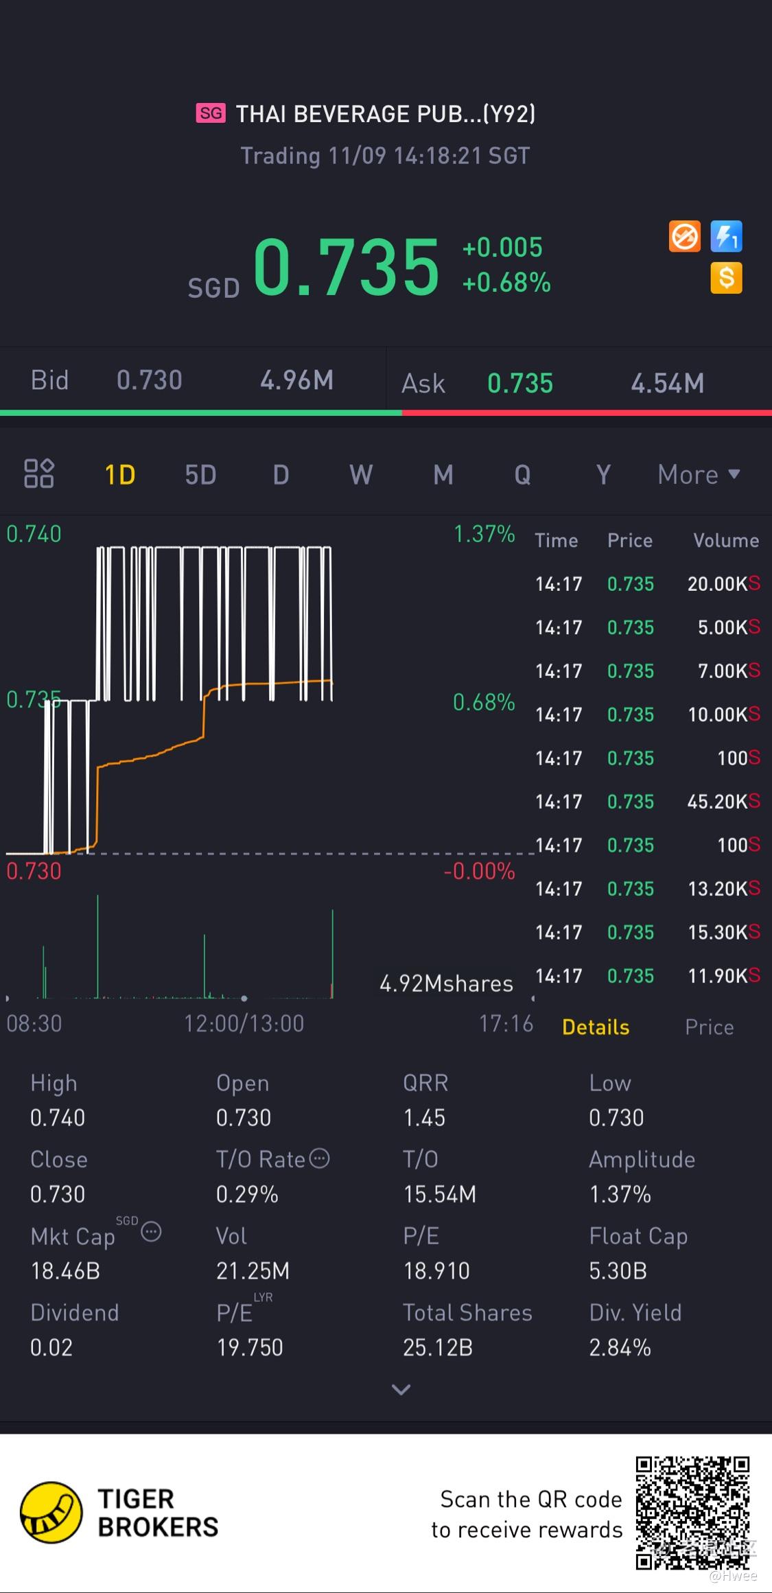Image resolution: width=772 pixels, height=1593 pixels.
Task: Tap the trade row with 45.20K volume
Action: point(647,802)
